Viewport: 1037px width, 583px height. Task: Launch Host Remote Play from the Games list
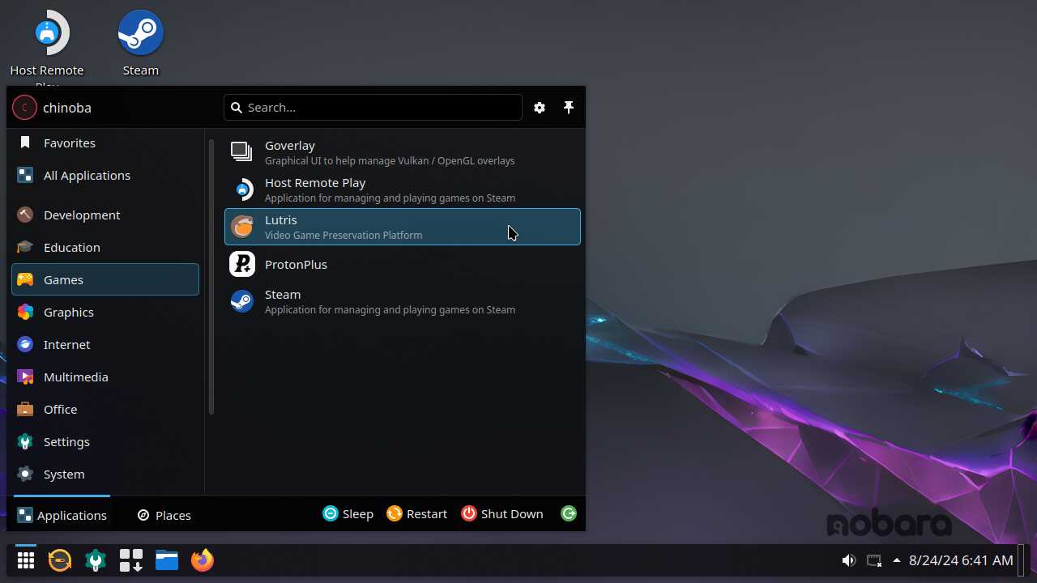403,189
